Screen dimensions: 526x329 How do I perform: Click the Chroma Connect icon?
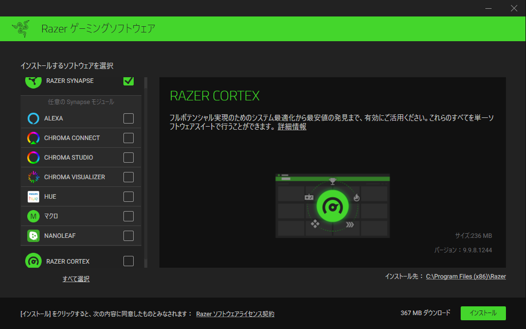point(33,138)
